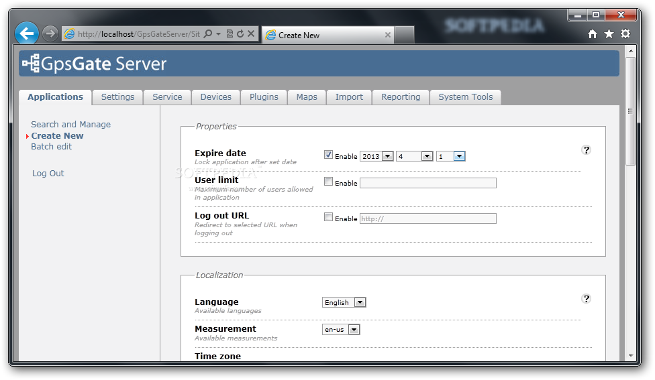Click the scrollbar up arrow
This screenshot has width=655, height=380.
631,51
